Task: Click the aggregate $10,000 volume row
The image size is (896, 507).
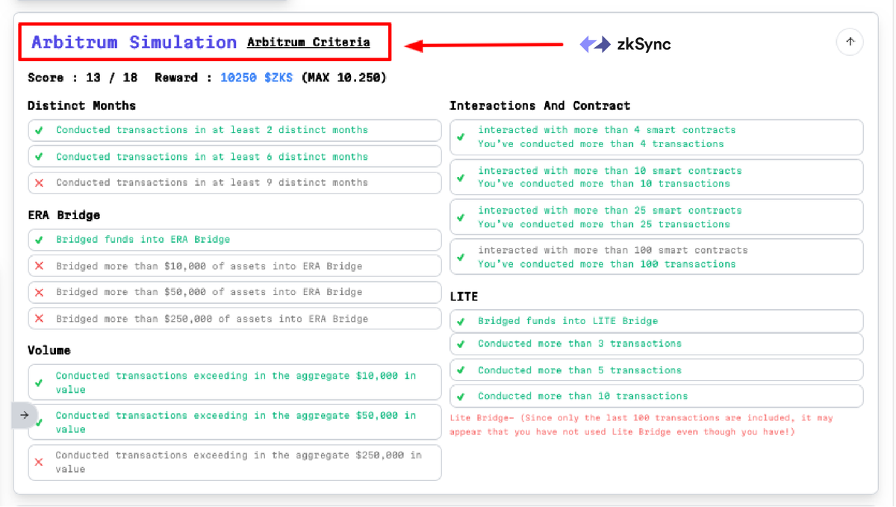Action: [234, 382]
